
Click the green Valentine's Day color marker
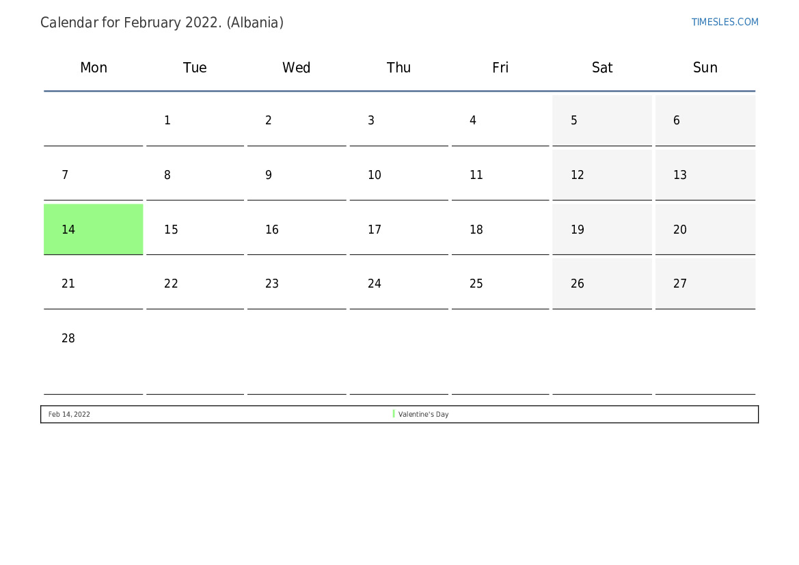tap(394, 414)
